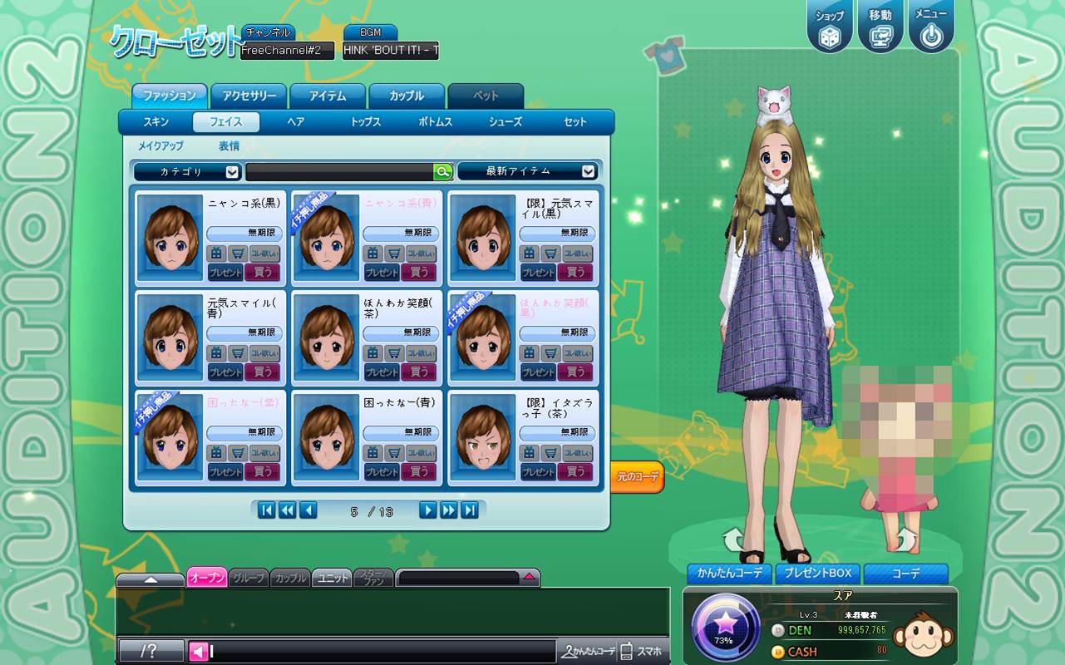1065x665 pixels.
Task: Jump to the last page of items
Action: [x=470, y=510]
